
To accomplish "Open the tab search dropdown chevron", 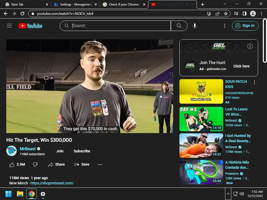I will tap(225, 4).
